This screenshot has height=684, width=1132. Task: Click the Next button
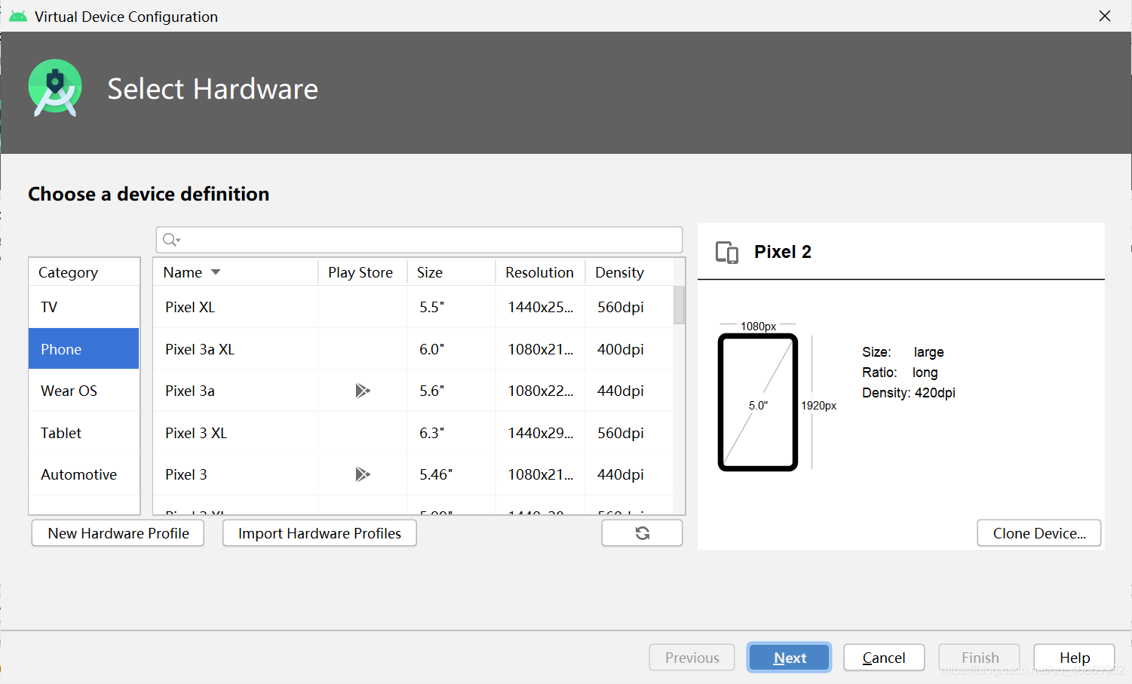(789, 658)
